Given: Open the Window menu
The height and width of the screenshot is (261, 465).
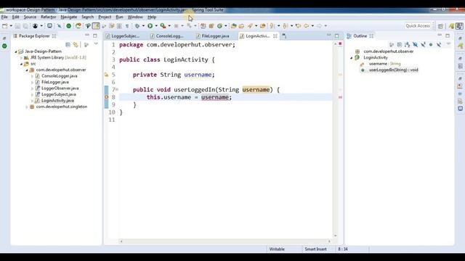Looking at the screenshot, I should (x=135, y=17).
